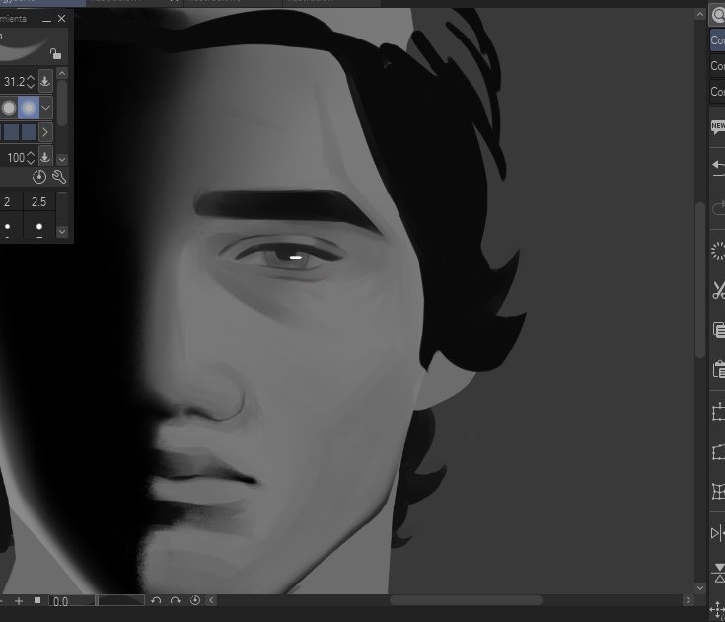The width and height of the screenshot is (725, 622).
Task: Click the Paste clipboard icon
Action: tap(718, 369)
